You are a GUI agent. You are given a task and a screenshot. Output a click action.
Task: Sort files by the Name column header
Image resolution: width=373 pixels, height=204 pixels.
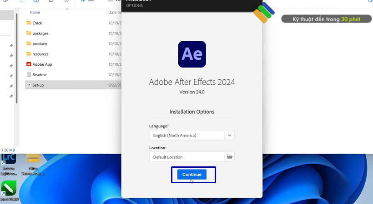35,13
